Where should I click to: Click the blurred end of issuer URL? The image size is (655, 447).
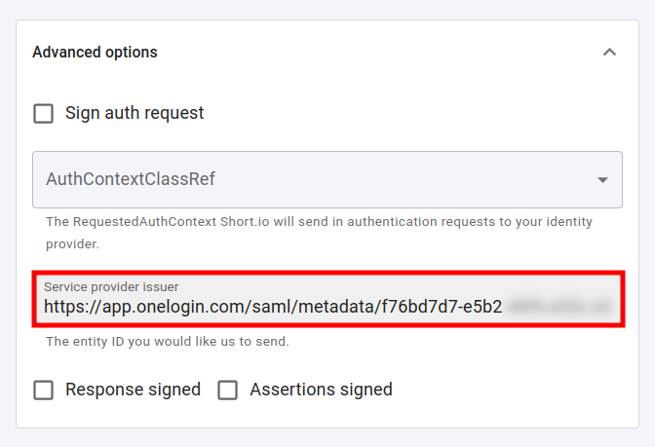coord(559,307)
